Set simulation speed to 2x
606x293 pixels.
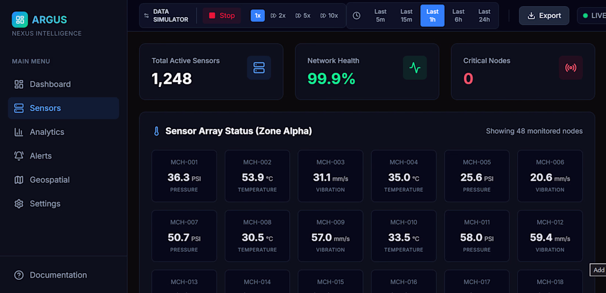tap(278, 15)
